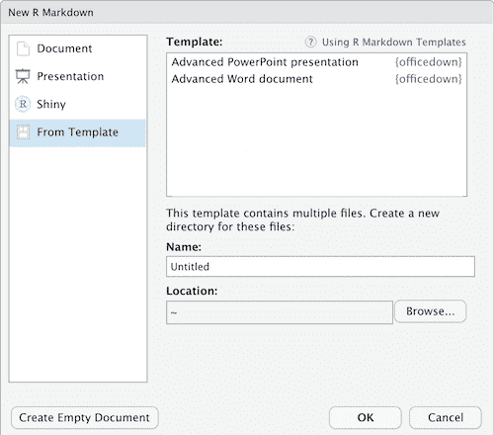
Task: Click the Location path field
Action: click(280, 312)
